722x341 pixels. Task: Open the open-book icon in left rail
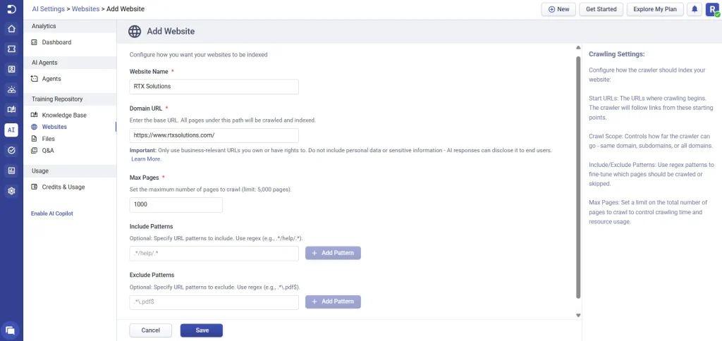point(11,109)
